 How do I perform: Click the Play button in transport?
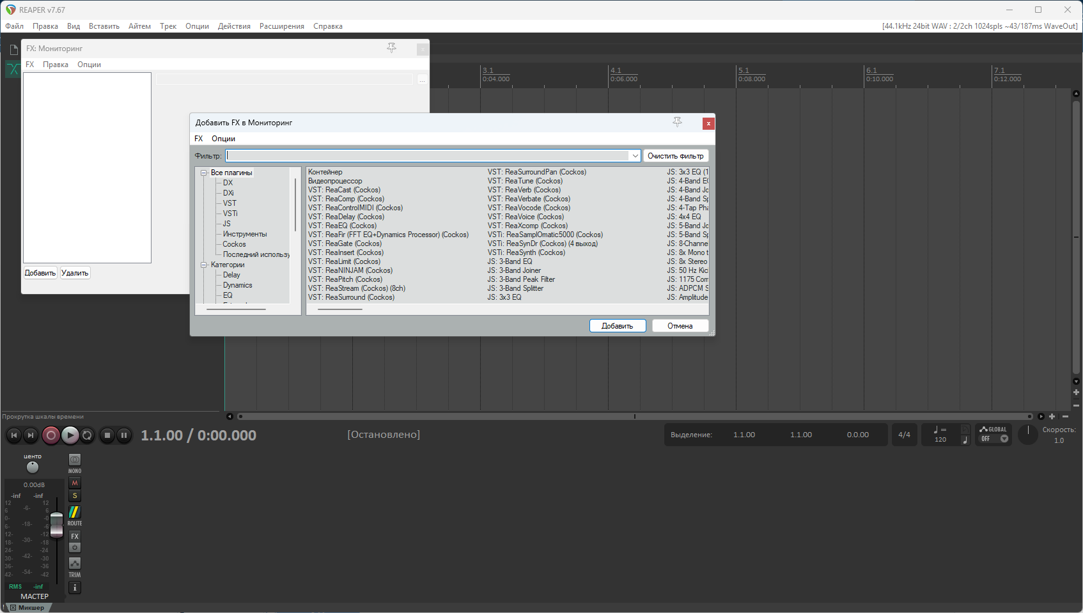coord(70,435)
